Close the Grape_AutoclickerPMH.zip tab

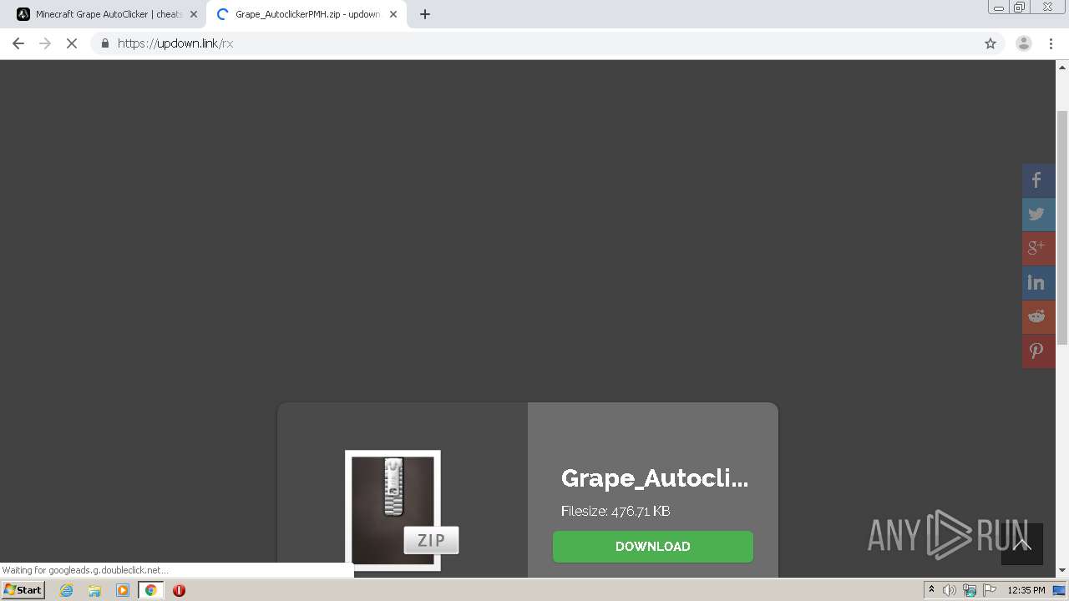pyautogui.click(x=393, y=14)
